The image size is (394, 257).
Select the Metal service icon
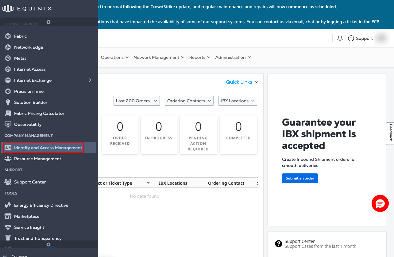click(8, 58)
